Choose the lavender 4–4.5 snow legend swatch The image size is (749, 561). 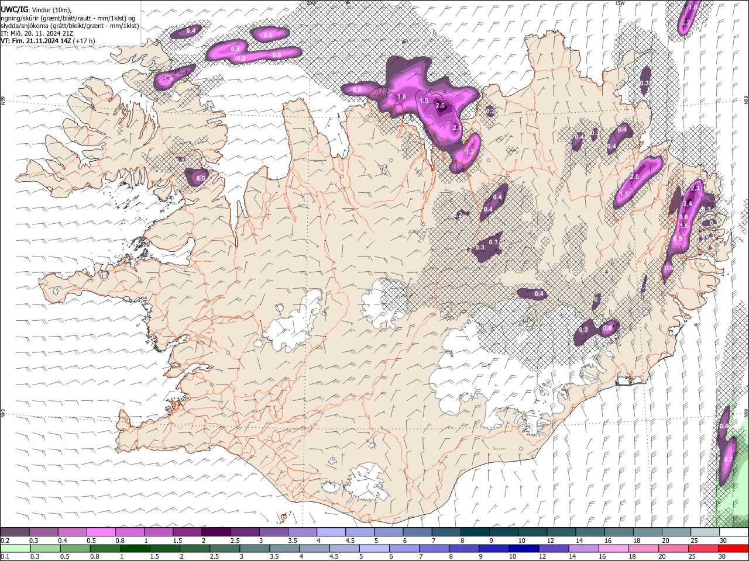pos(330,532)
